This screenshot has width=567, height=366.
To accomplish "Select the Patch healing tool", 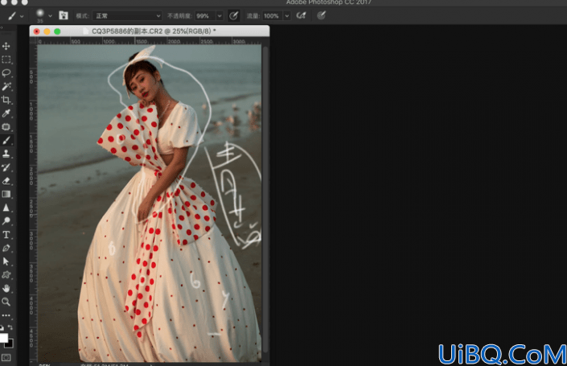I will [6, 126].
